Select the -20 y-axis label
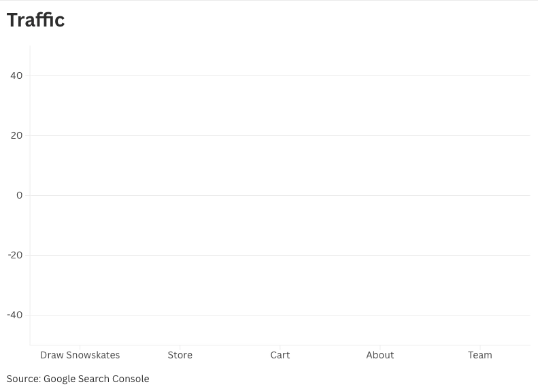The image size is (538, 391). point(15,255)
